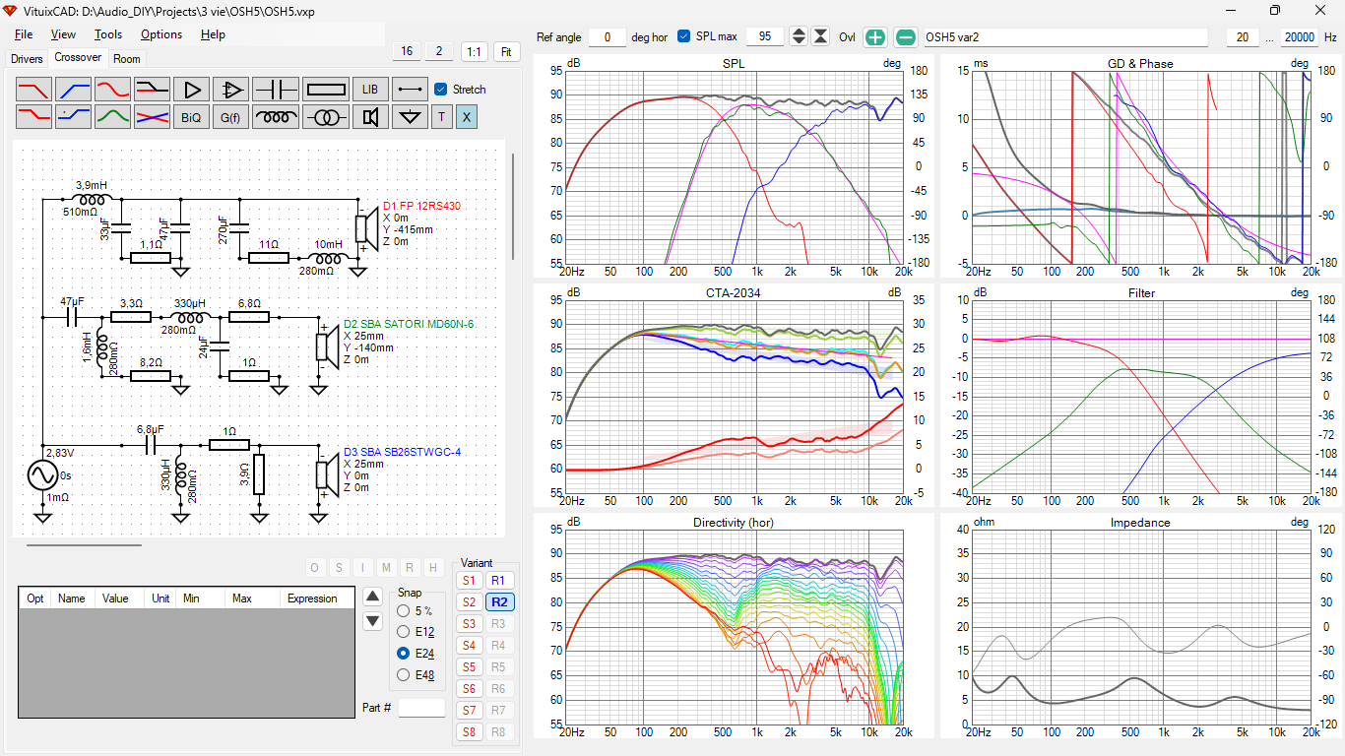This screenshot has width=1345, height=756.
Task: Add a ground symbol component
Action: (x=410, y=117)
